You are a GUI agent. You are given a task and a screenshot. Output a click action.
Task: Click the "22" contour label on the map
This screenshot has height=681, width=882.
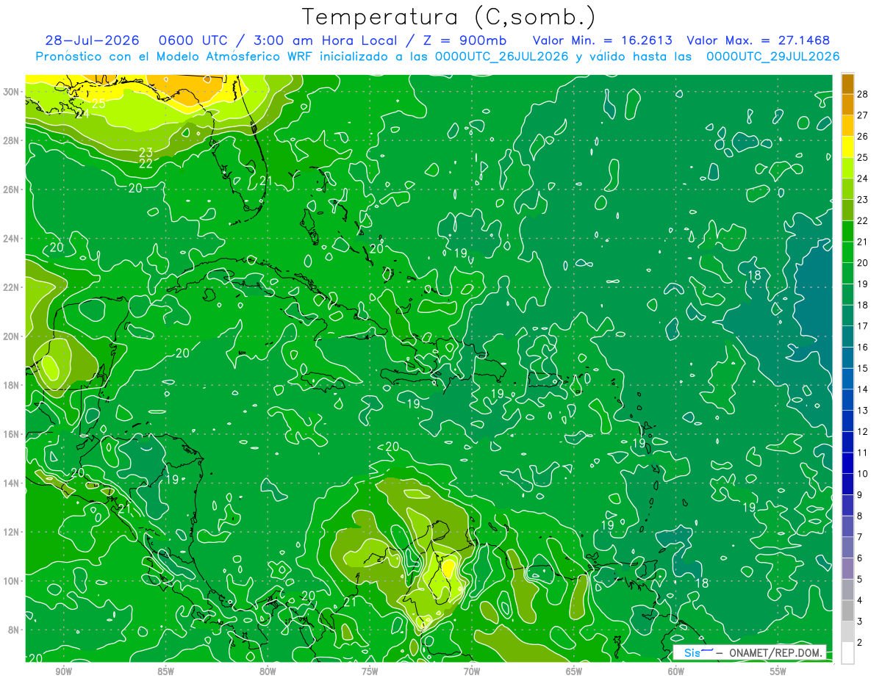[x=146, y=163]
